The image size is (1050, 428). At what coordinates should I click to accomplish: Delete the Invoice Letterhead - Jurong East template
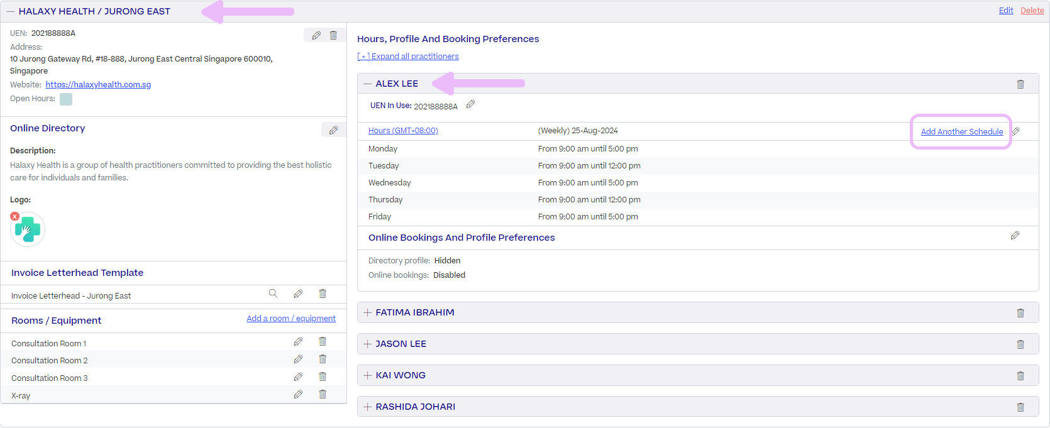tap(323, 294)
